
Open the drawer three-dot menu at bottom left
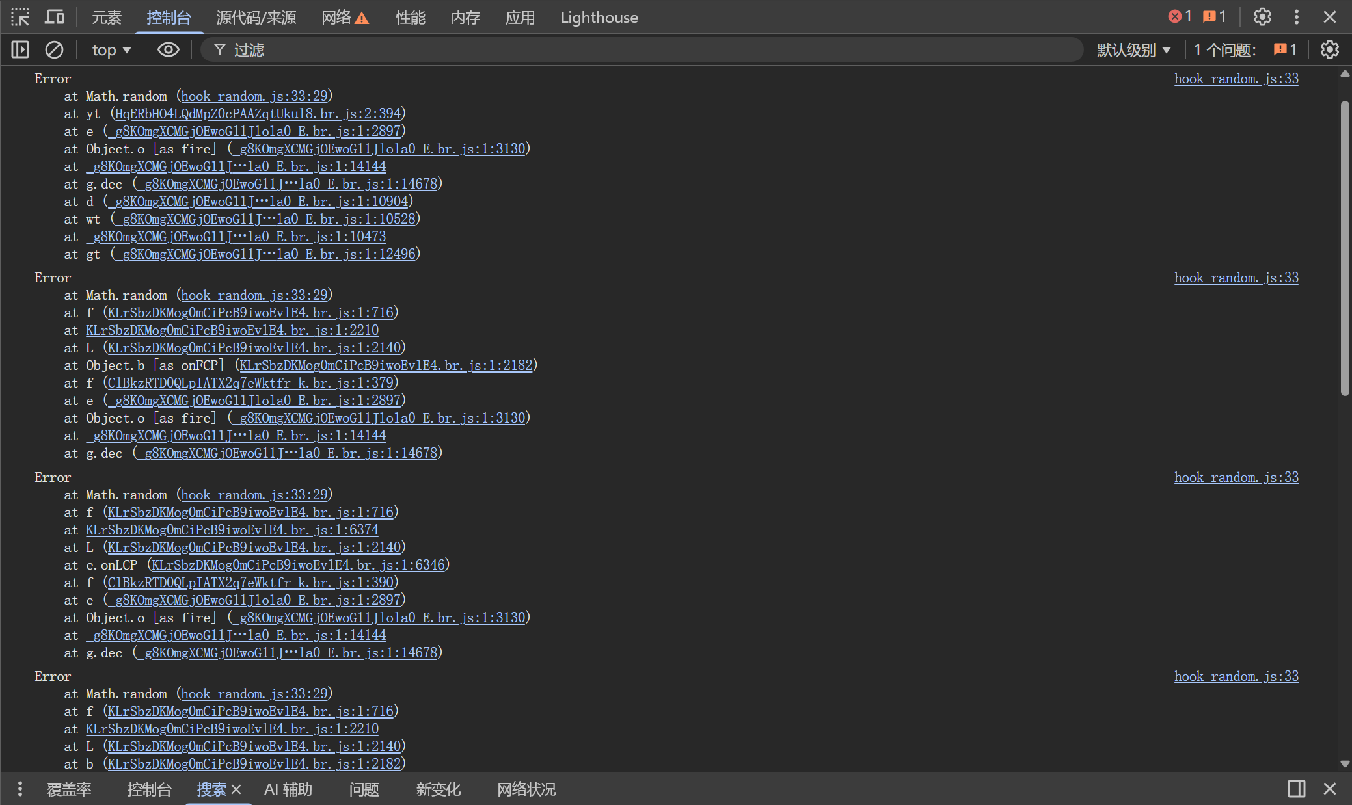pos(20,789)
